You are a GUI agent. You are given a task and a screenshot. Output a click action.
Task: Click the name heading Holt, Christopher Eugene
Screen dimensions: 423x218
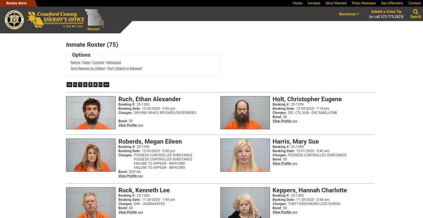(307, 99)
